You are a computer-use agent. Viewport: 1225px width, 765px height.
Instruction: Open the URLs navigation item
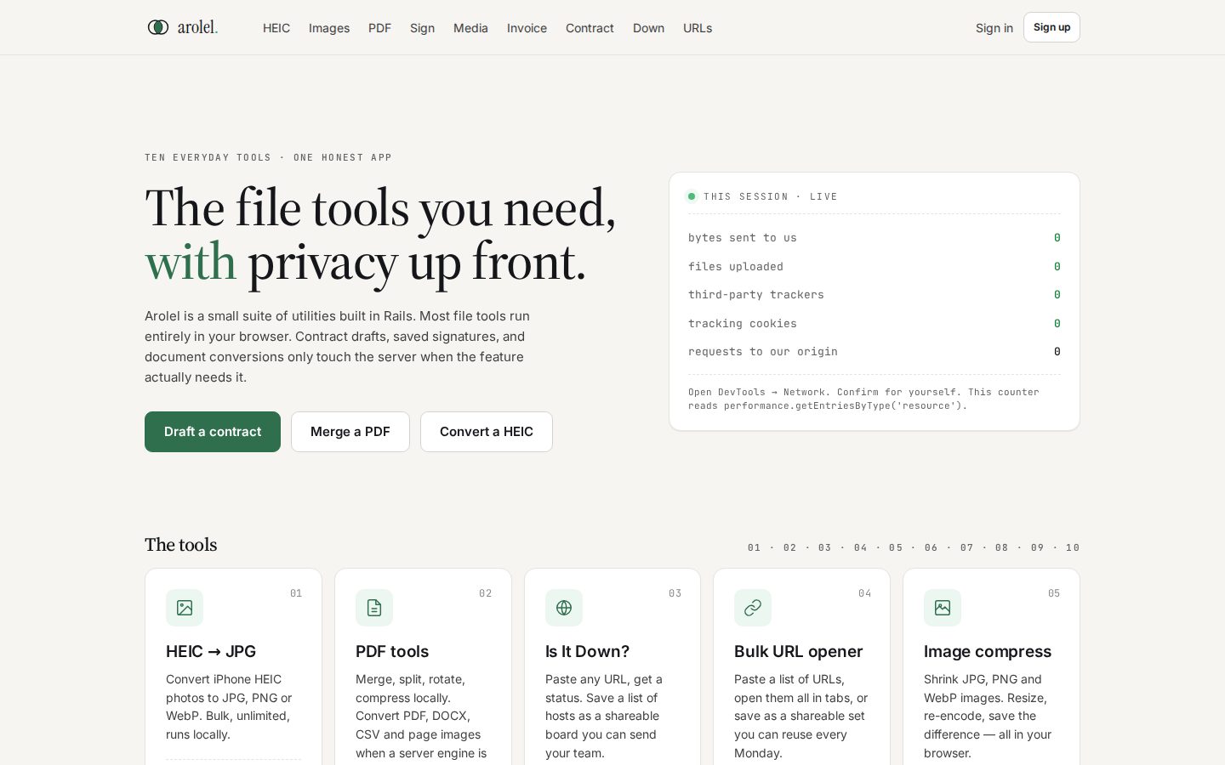pyautogui.click(x=698, y=28)
